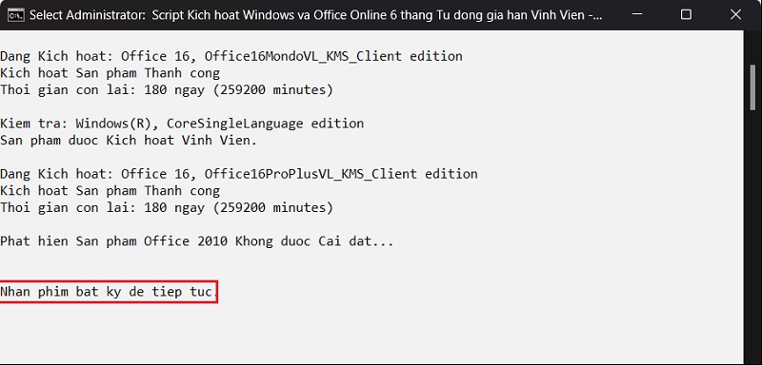Click the 'Nhan phim bat ky de tiep tuc' prompt
762x365 pixels.
(108, 292)
